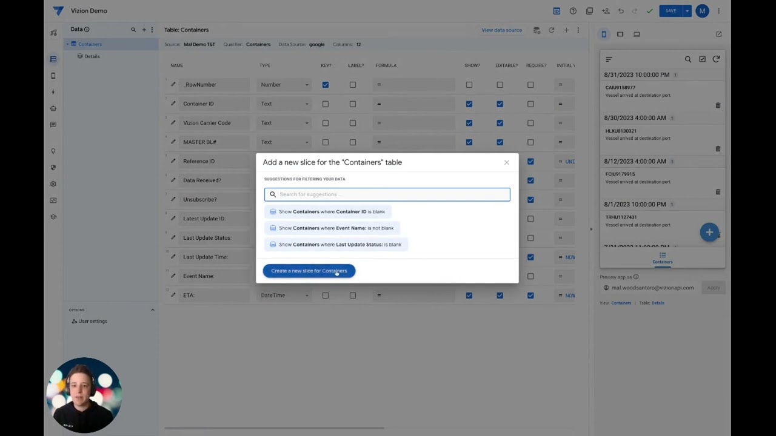Open the Chat apps icon in sidebar
Image resolution: width=776 pixels, height=436 pixels.
[x=53, y=125]
